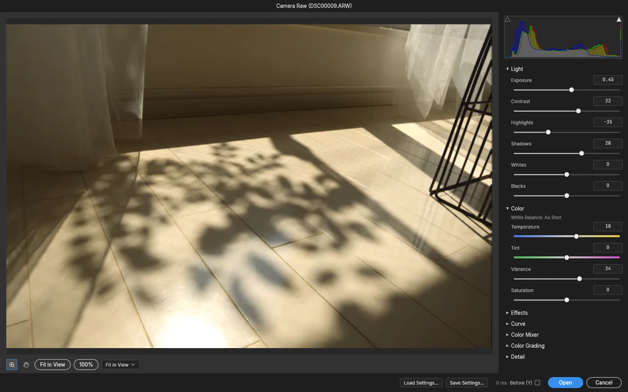Select the Hand pan tool
The height and width of the screenshot is (392, 628).
pos(26,365)
